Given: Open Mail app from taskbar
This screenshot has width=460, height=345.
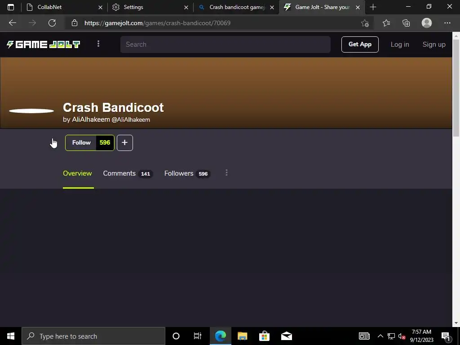Looking at the screenshot, I should point(286,336).
